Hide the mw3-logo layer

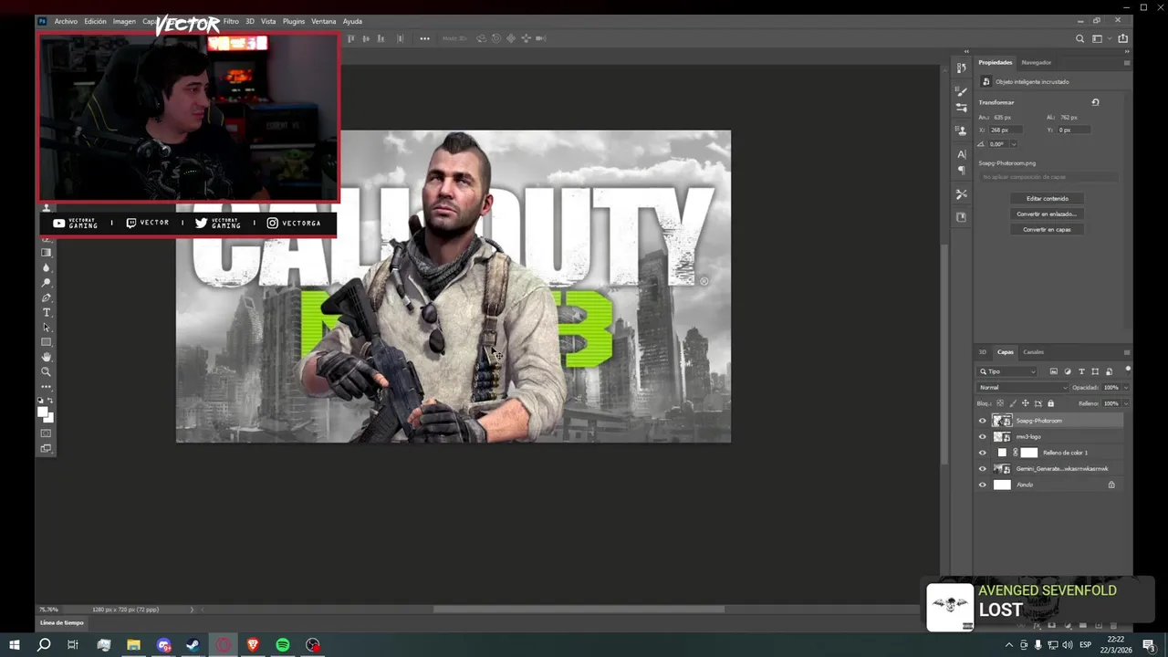tap(983, 437)
